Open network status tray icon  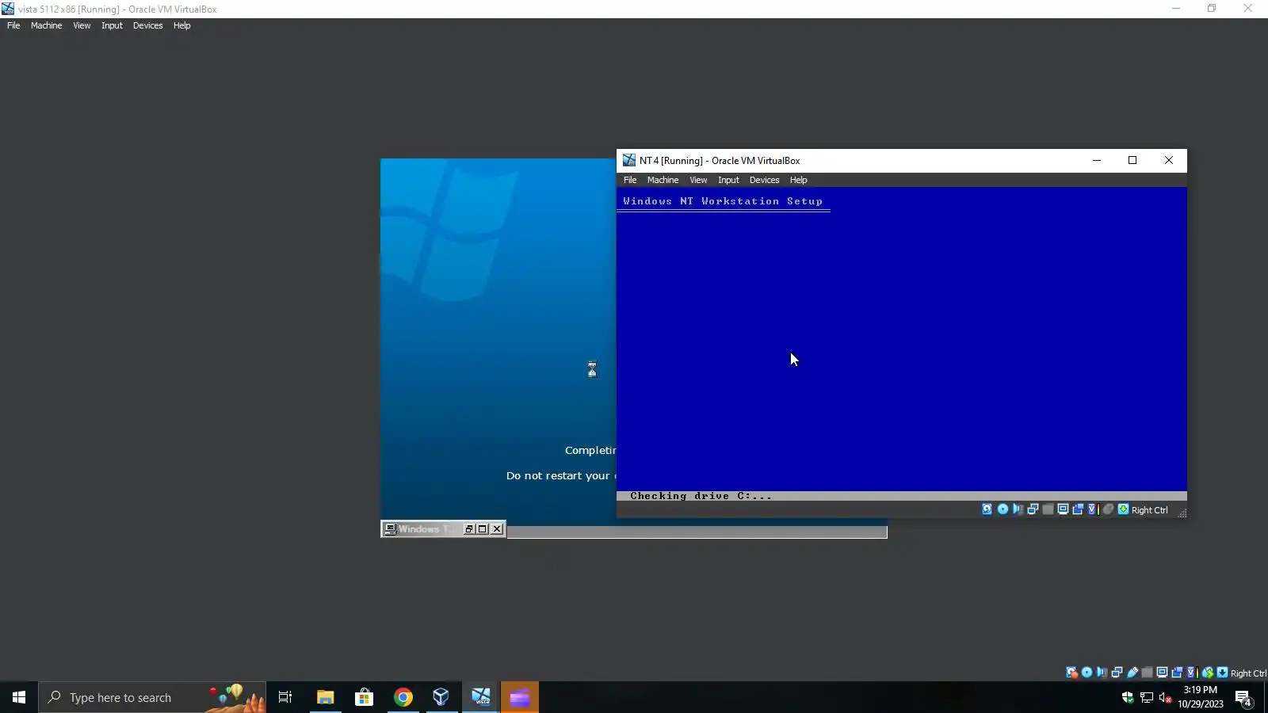tap(1147, 697)
